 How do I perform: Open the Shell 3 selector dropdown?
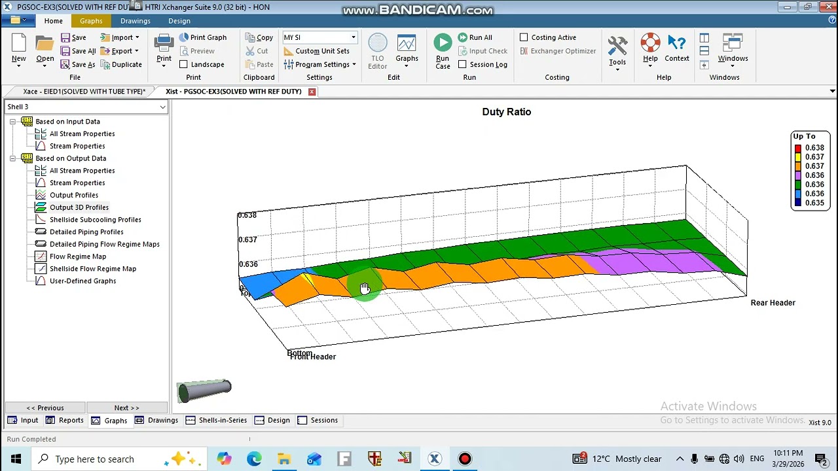coord(162,107)
